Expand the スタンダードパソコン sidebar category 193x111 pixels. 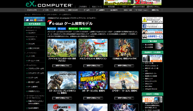tap(33, 27)
